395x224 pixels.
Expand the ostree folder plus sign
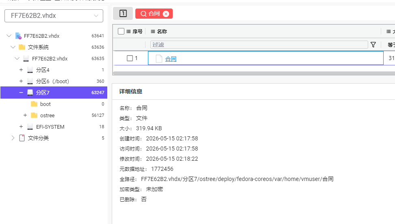[25, 115]
